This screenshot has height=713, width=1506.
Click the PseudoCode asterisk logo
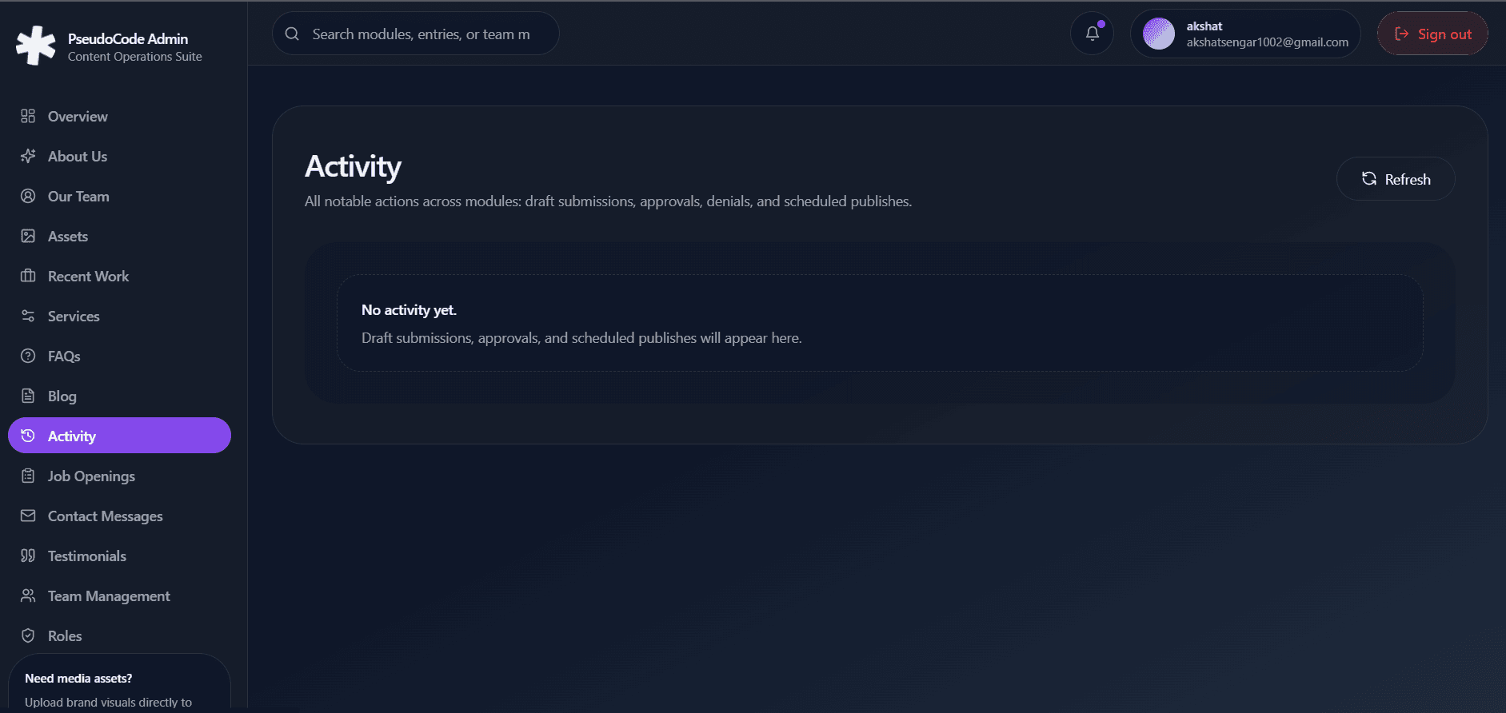coord(36,46)
